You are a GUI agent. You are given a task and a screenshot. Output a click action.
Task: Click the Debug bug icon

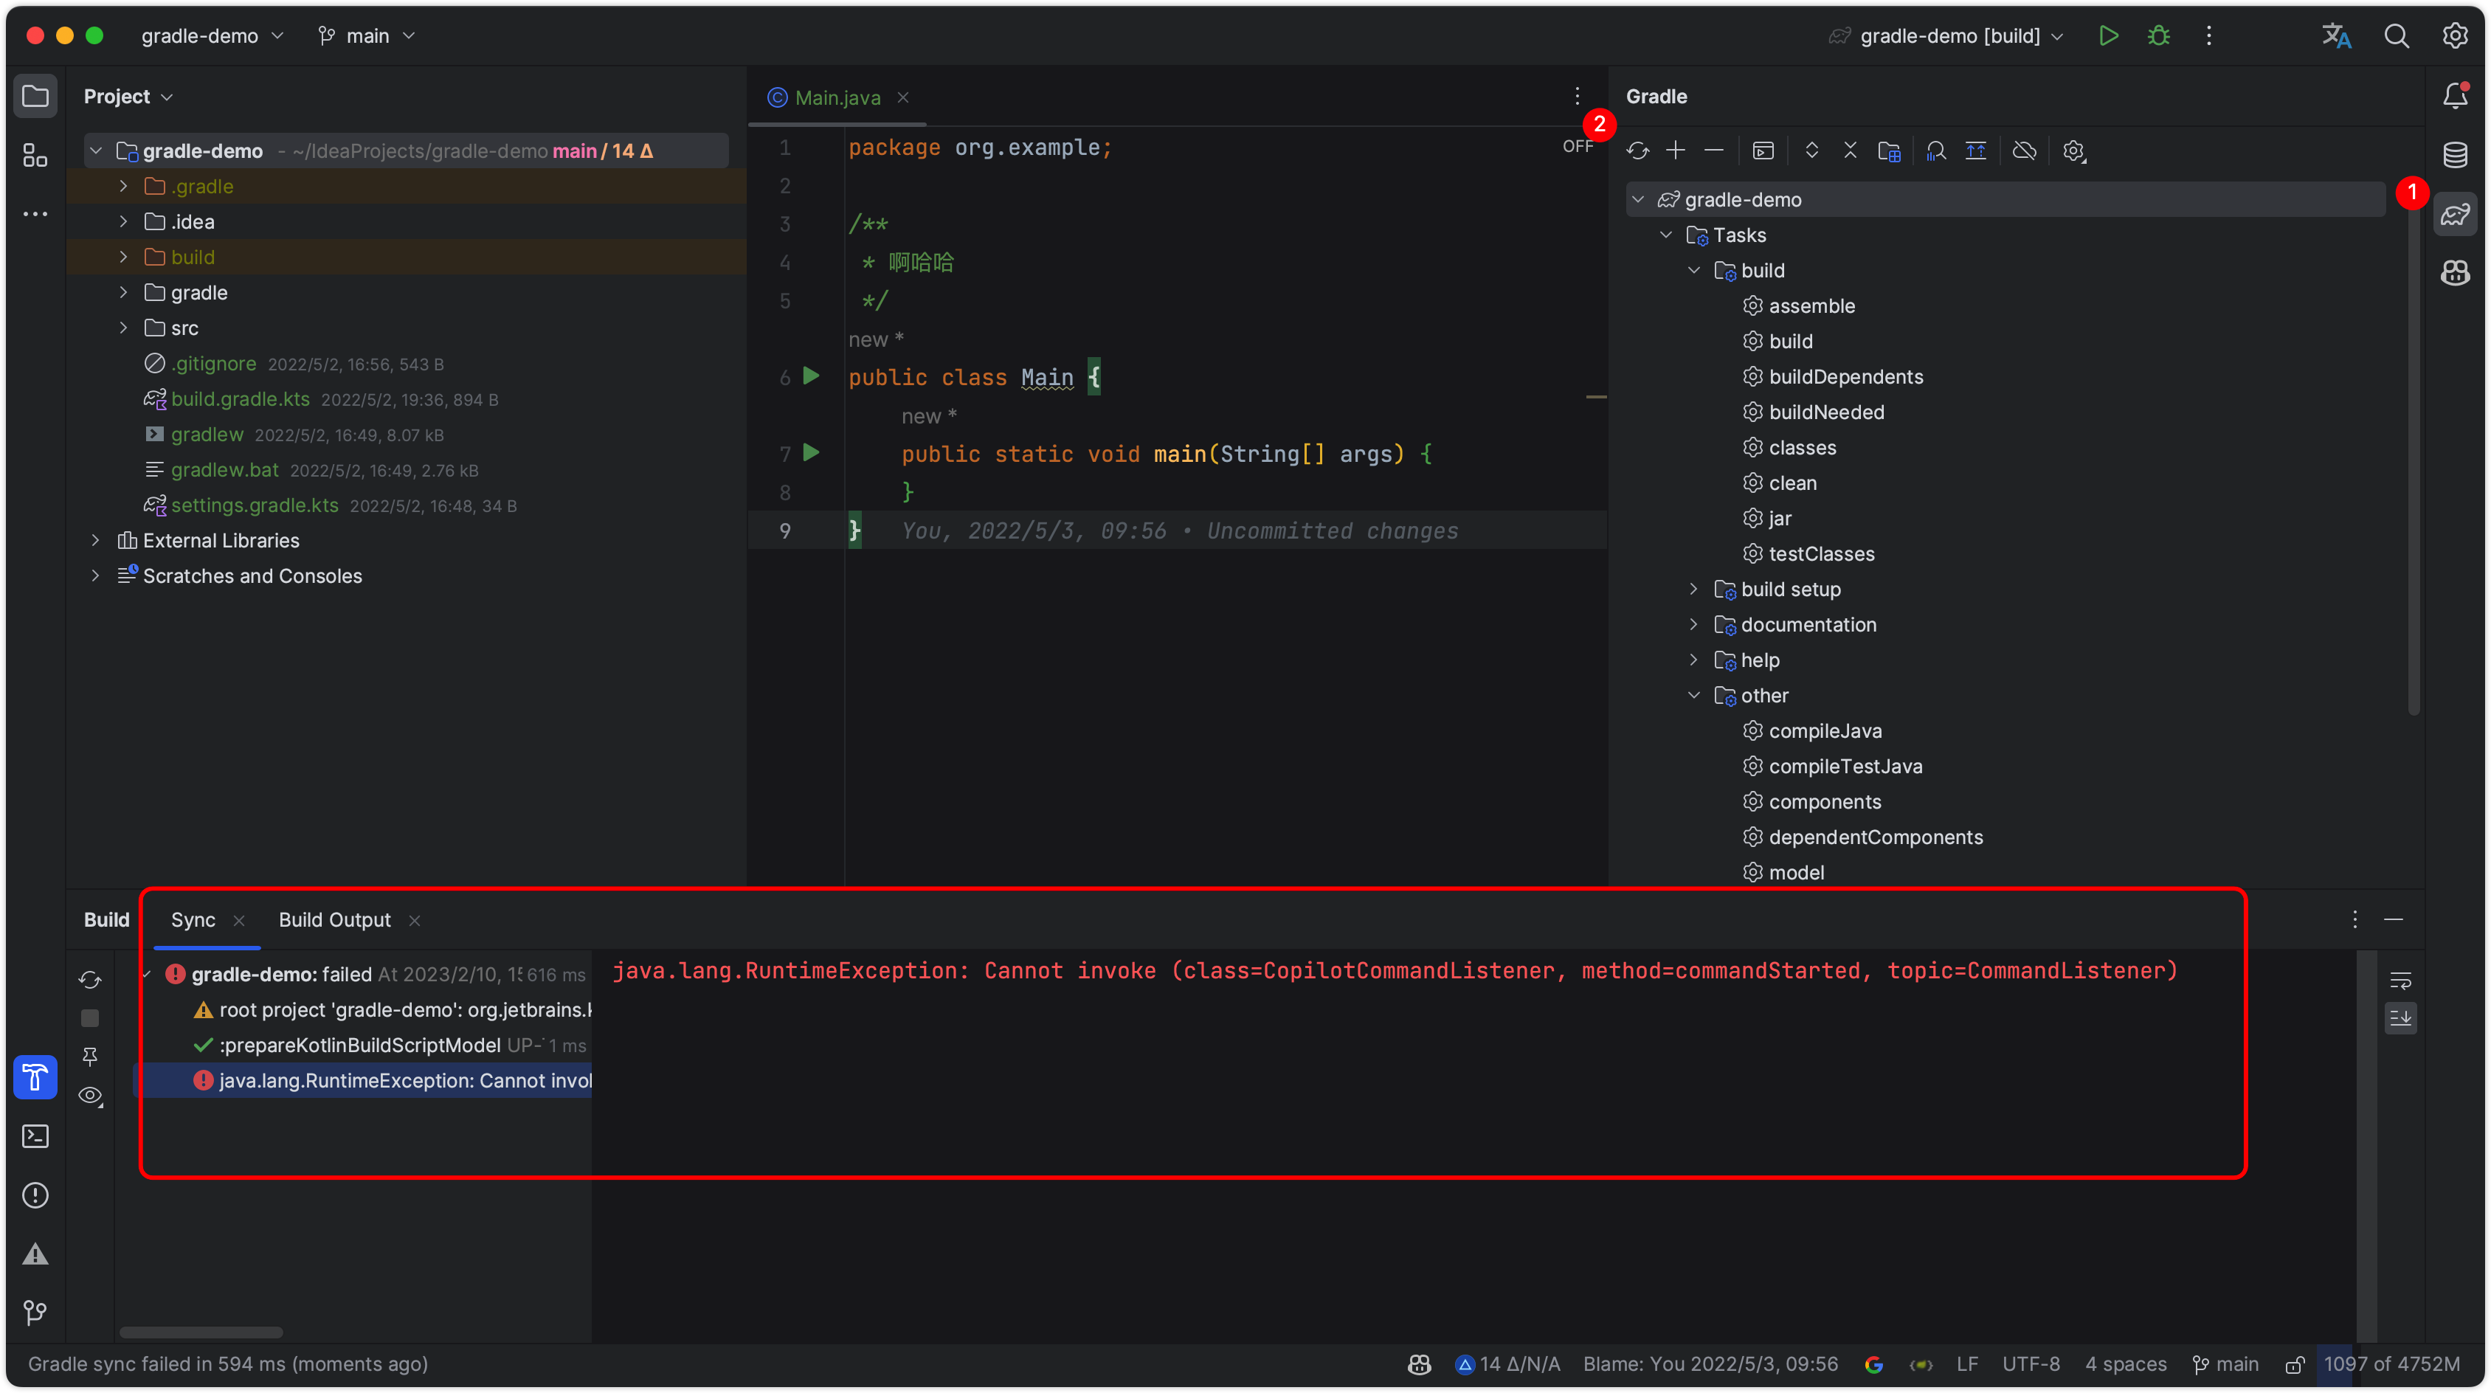[x=2158, y=35]
